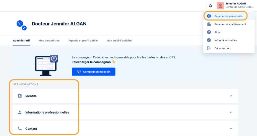Expand the Contact section chevron
Screen dimensions: 257x136
pyautogui.click(x=231, y=128)
